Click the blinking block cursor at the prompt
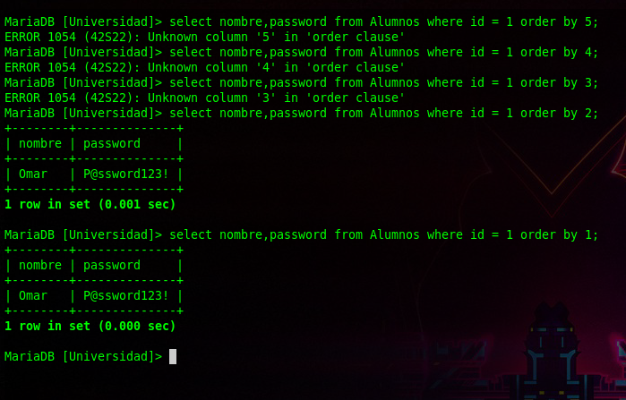Screen dimensions: 626x400 [173, 356]
